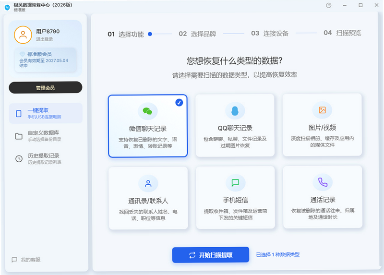384x275 pixels.
Task: Select the 通话记录 data type card
Action: pyautogui.click(x=323, y=197)
